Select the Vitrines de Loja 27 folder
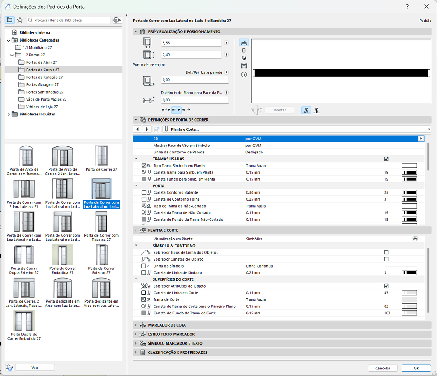Screen dimensions: 437x376 tap(42, 107)
